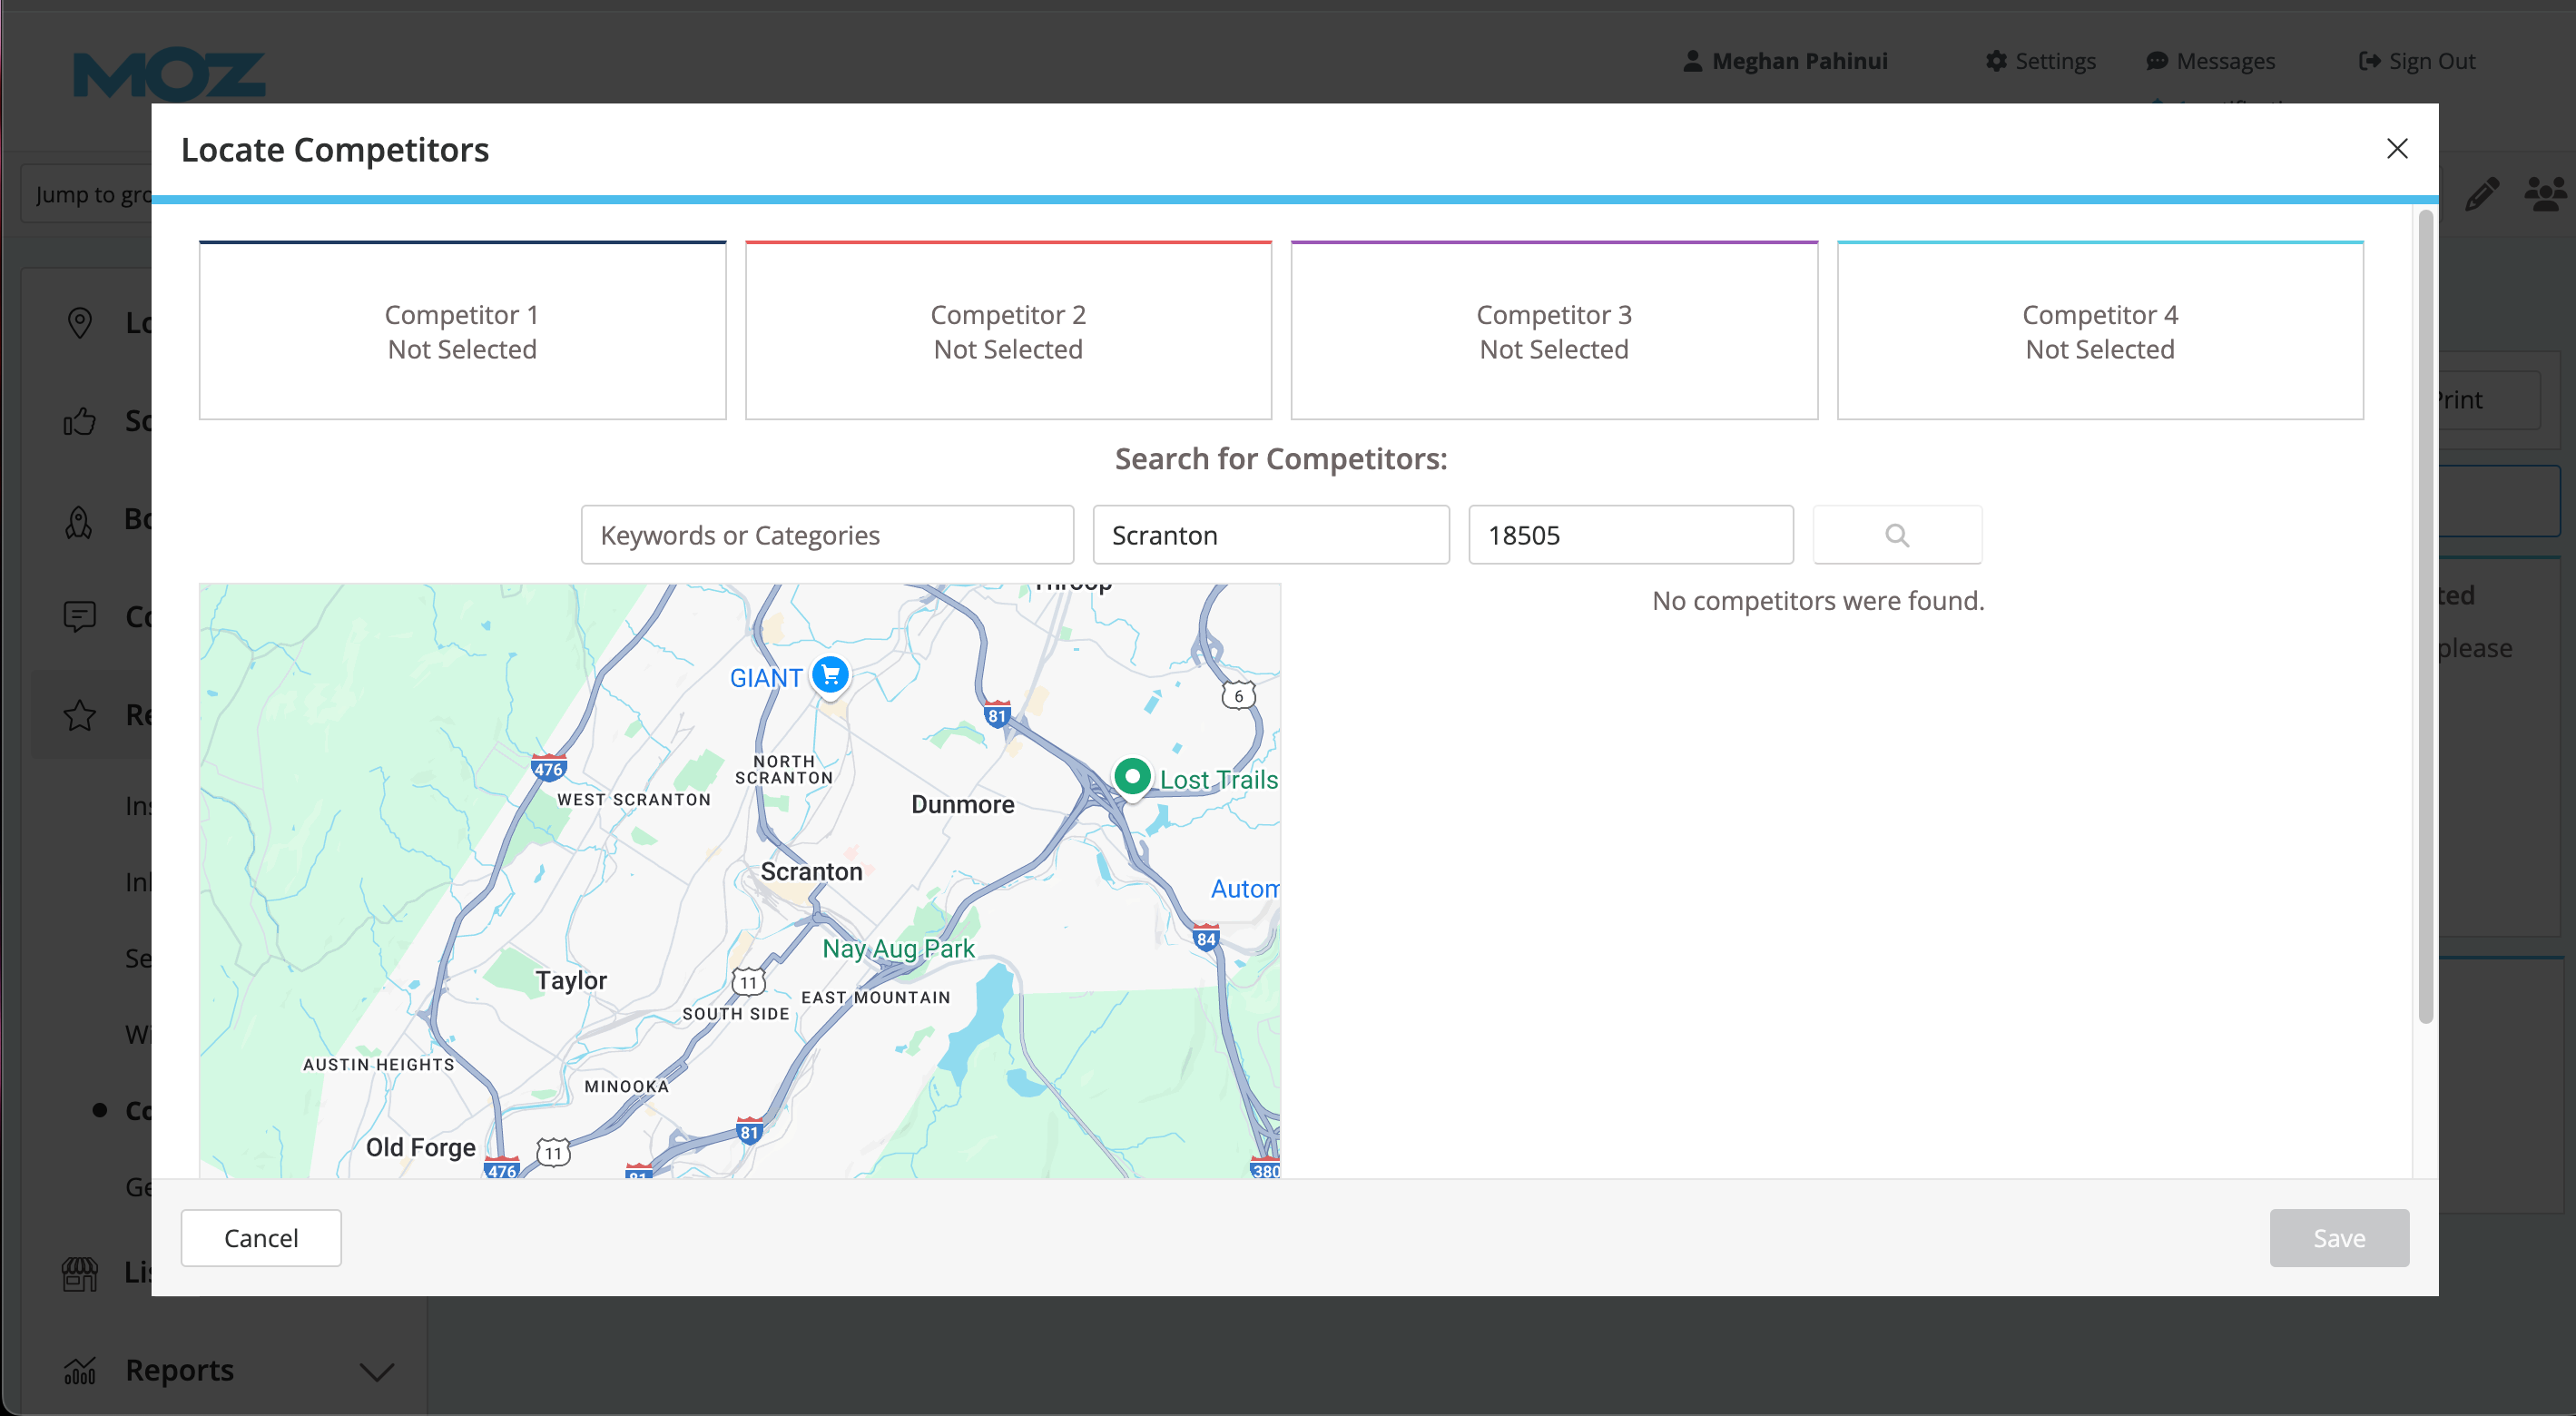
Task: Select the Competitor 1 Not Selected panel
Action: click(x=461, y=331)
